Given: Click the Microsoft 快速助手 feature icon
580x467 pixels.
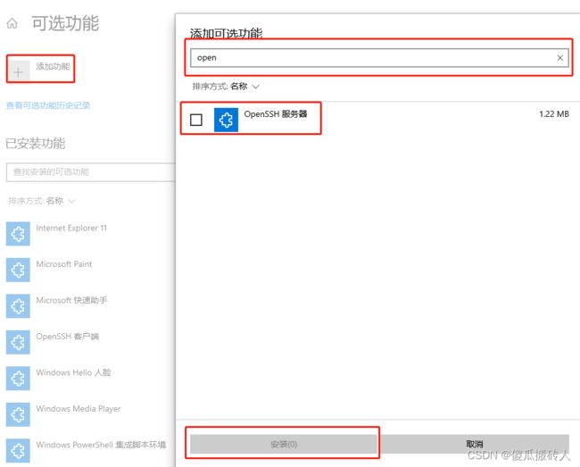Looking at the screenshot, I should [x=18, y=306].
